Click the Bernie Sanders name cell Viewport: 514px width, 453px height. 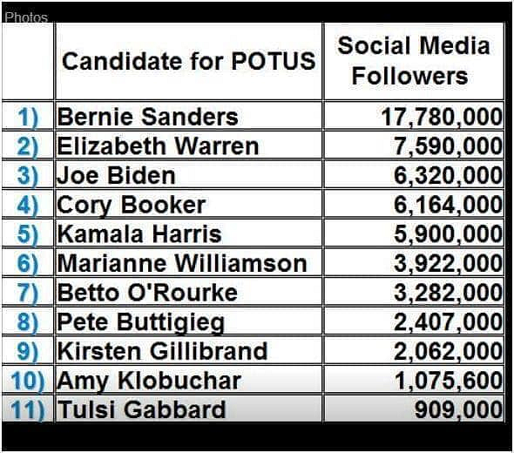pos(188,116)
